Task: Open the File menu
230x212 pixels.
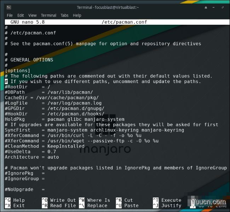Action: pyautogui.click(x=10, y=16)
